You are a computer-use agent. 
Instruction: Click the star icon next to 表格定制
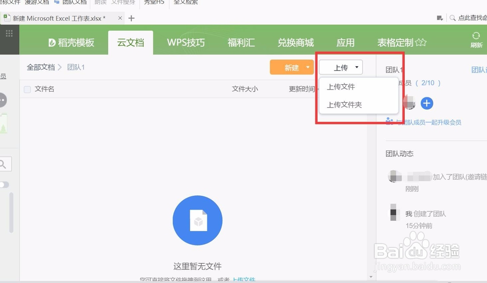click(420, 42)
